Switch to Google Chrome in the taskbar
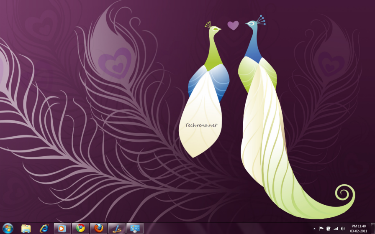This screenshot has width=375, height=234. 80,228
